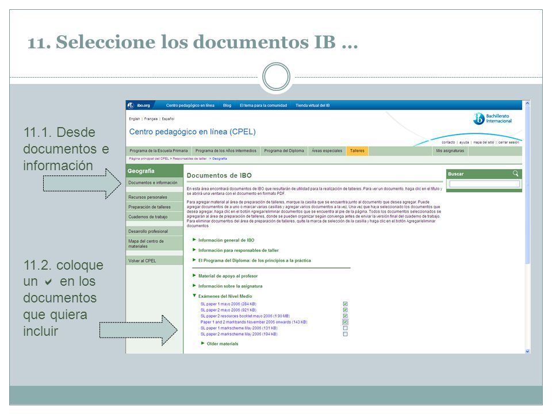Click Página principal del CPEL breadcrumb
Screen dimensions: 552x414
pos(149,159)
